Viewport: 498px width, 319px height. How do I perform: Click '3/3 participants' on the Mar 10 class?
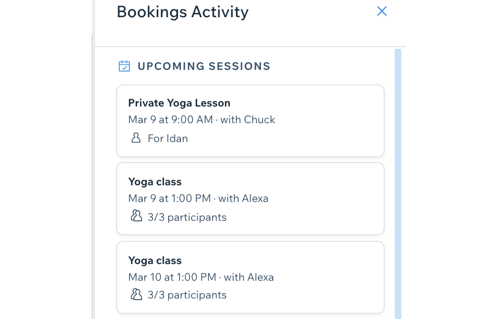click(187, 295)
